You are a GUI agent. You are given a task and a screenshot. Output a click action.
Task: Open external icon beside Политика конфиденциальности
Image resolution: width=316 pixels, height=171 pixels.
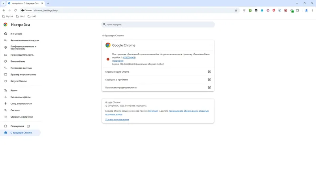point(209,87)
